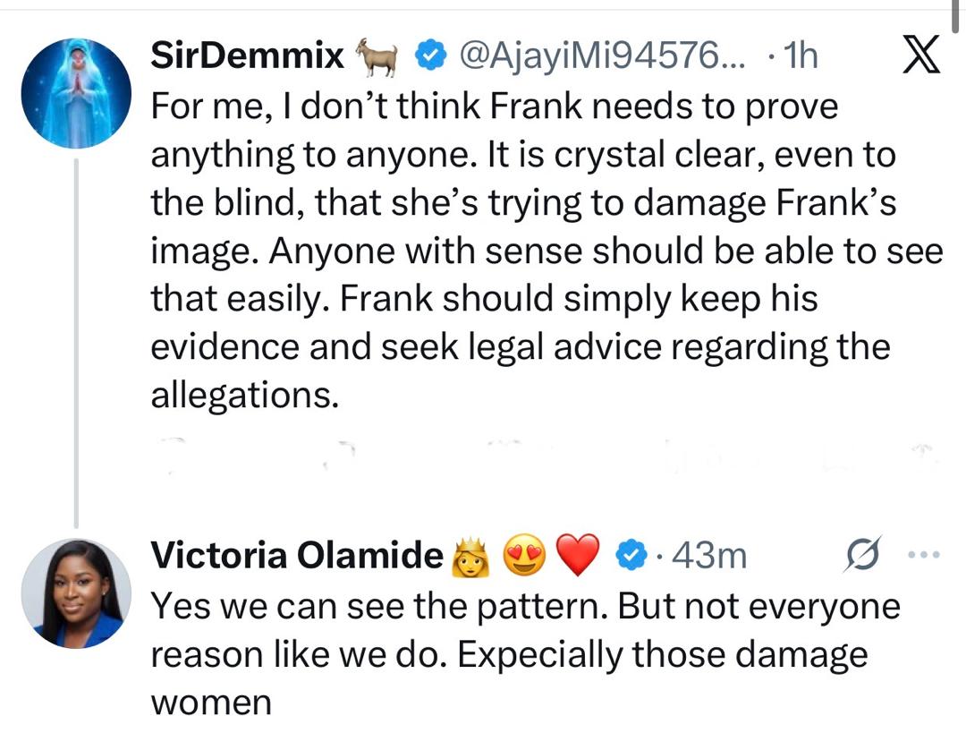Click the princess crown emoji
Screen dimensions: 966x733
pyautogui.click(x=470, y=556)
